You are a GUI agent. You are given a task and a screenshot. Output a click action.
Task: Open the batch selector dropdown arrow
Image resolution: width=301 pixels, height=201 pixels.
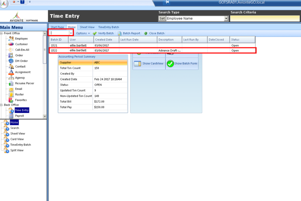point(71,33)
